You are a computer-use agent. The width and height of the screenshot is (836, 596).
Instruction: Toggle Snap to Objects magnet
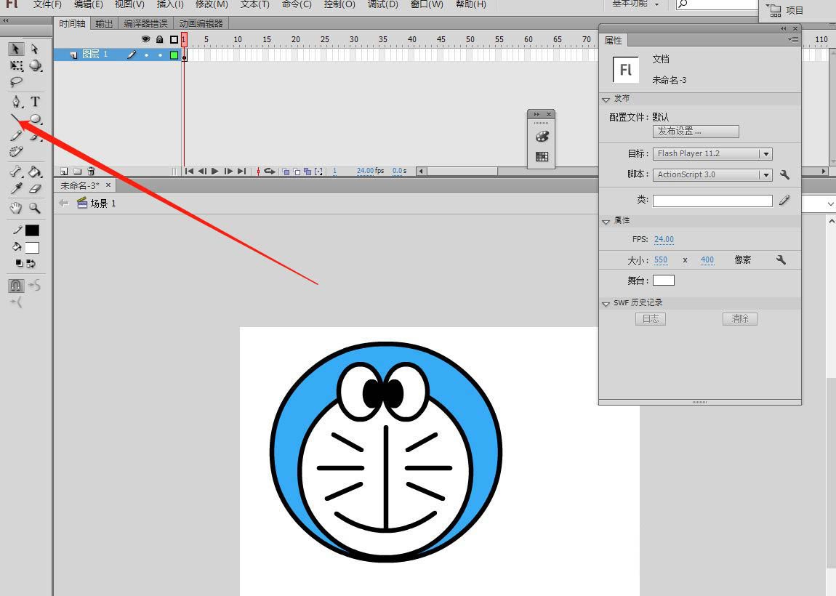(16, 286)
